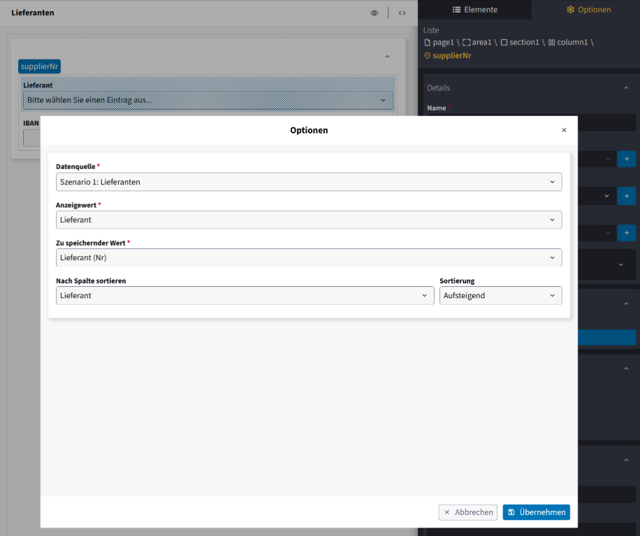Viewport: 640px width, 536px height.
Task: Click the Sortierung label in dialog
Action: point(457,281)
